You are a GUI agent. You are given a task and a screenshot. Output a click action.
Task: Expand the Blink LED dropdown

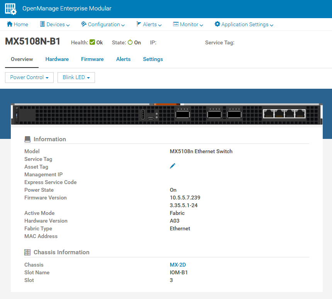[76, 78]
